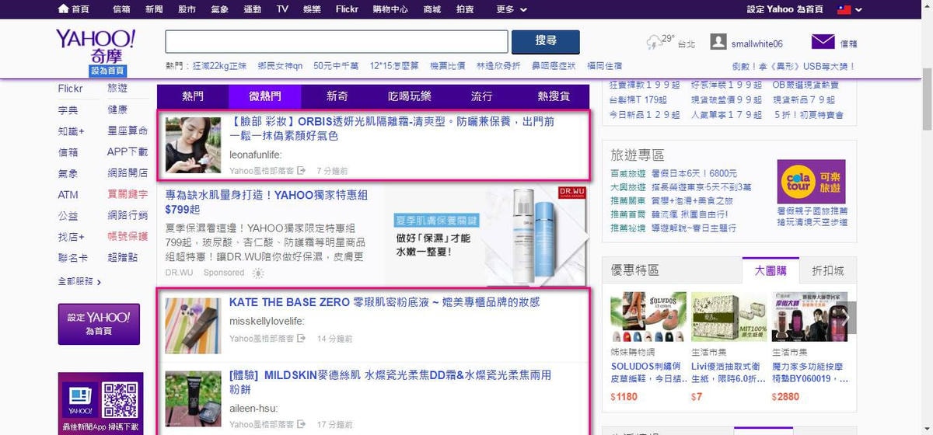The width and height of the screenshot is (933, 435).
Task: Click the sun icon beside Sponsored
Action: (x=258, y=273)
